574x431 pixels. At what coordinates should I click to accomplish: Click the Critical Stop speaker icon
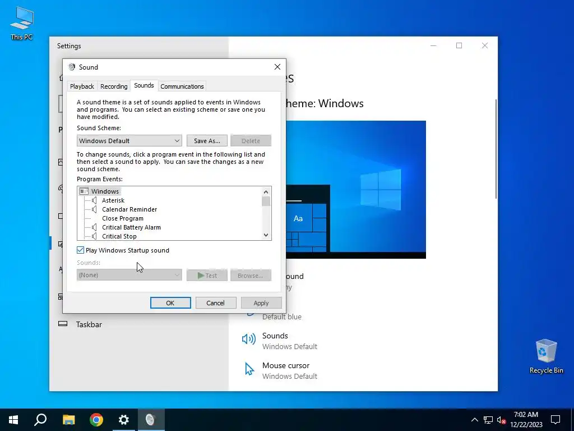(x=94, y=236)
